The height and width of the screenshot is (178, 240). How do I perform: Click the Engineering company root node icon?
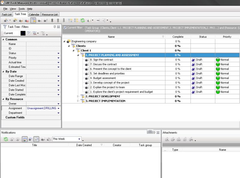click(68, 41)
